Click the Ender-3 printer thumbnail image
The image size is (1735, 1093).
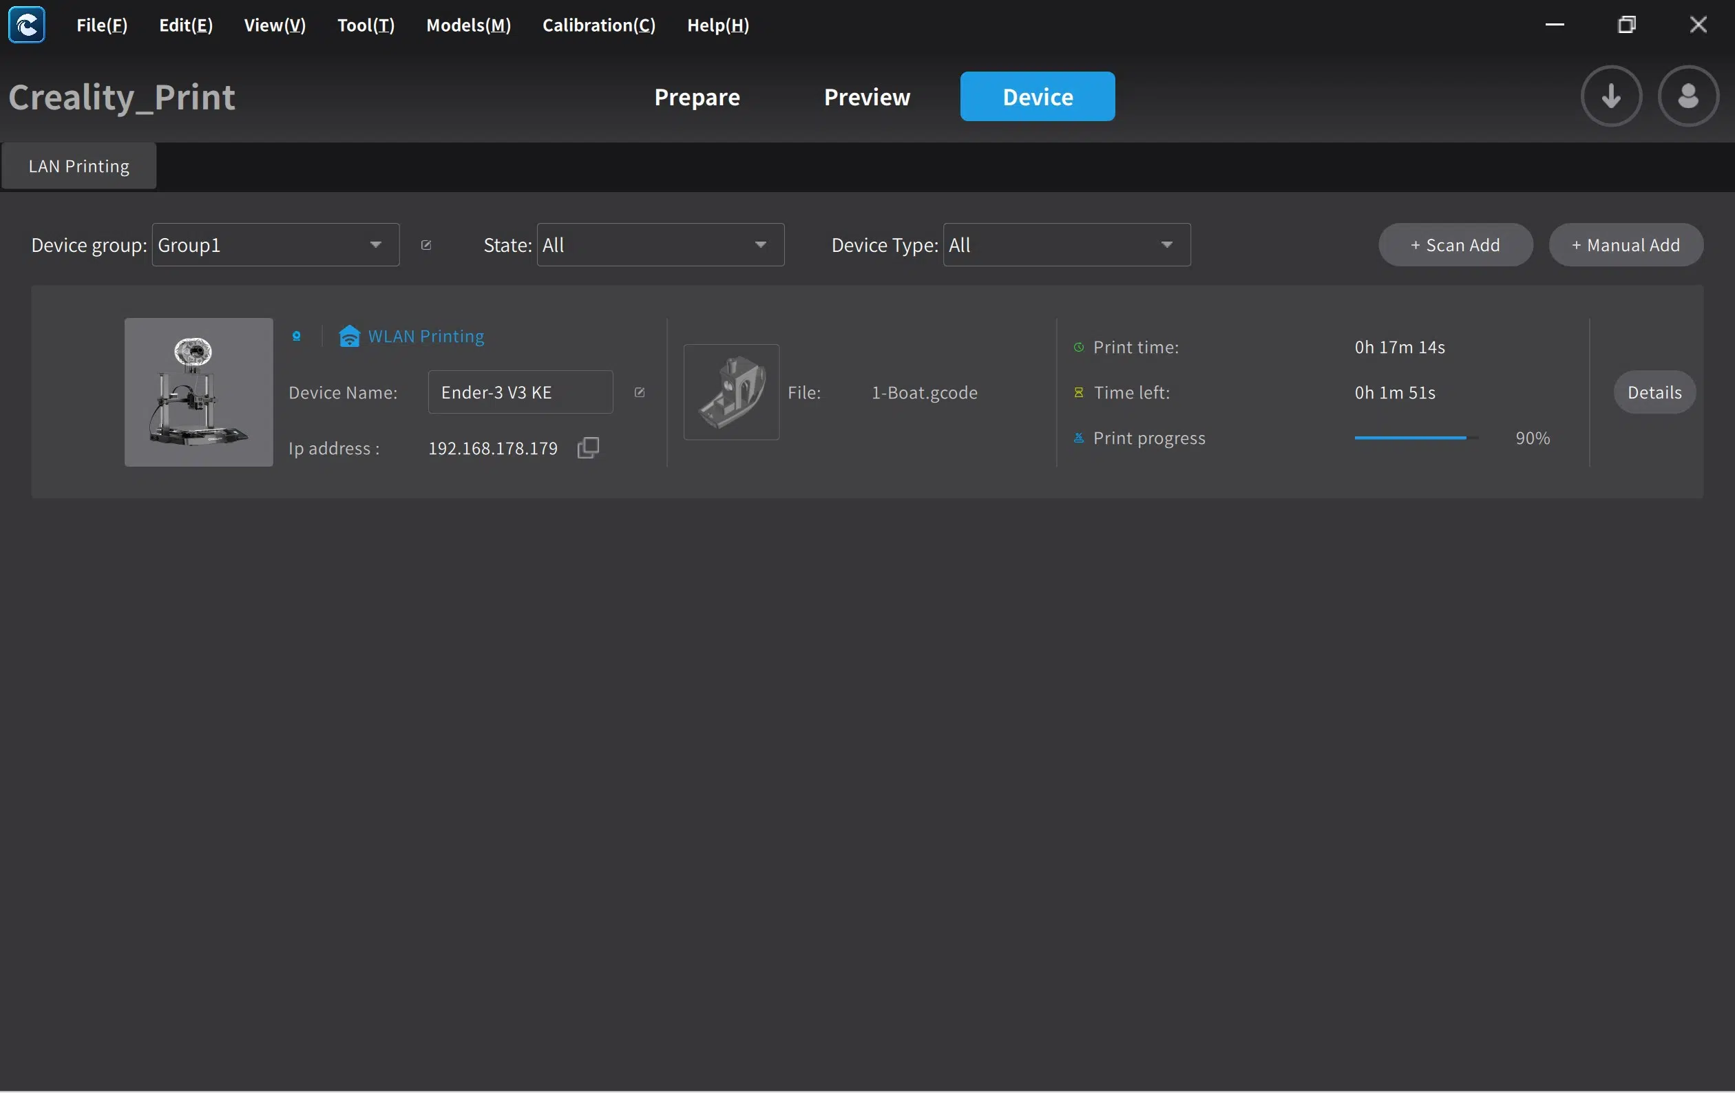pos(199,393)
